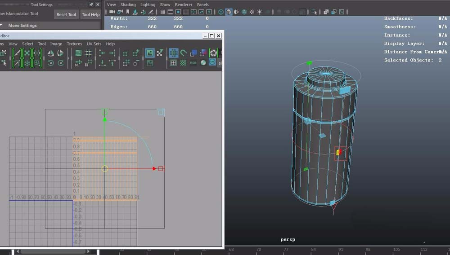This screenshot has height=255, width=450.
Task: Toggle checkered tile texture display
Action: pyautogui.click(x=183, y=63)
